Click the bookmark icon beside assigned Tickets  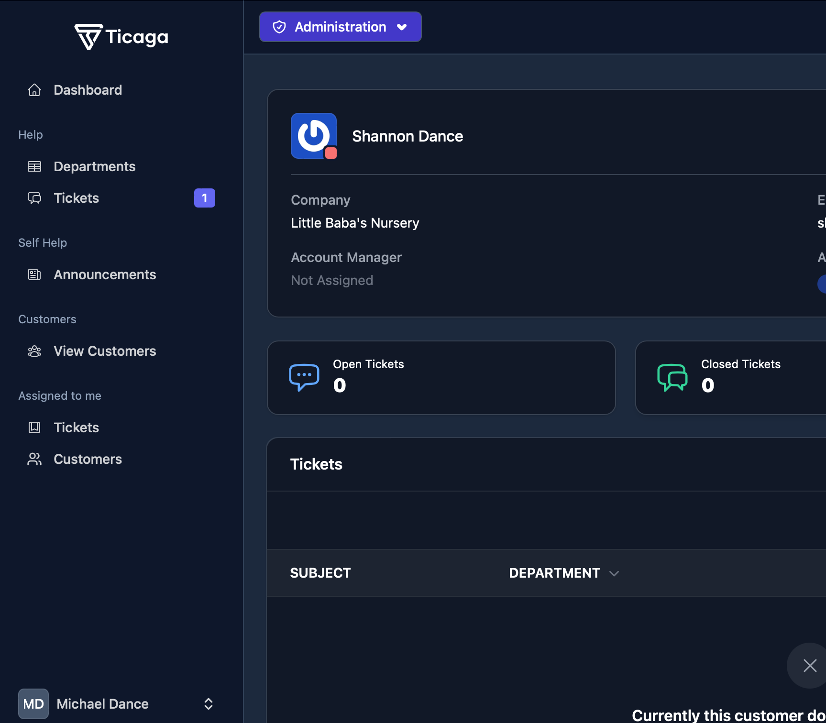tap(34, 427)
